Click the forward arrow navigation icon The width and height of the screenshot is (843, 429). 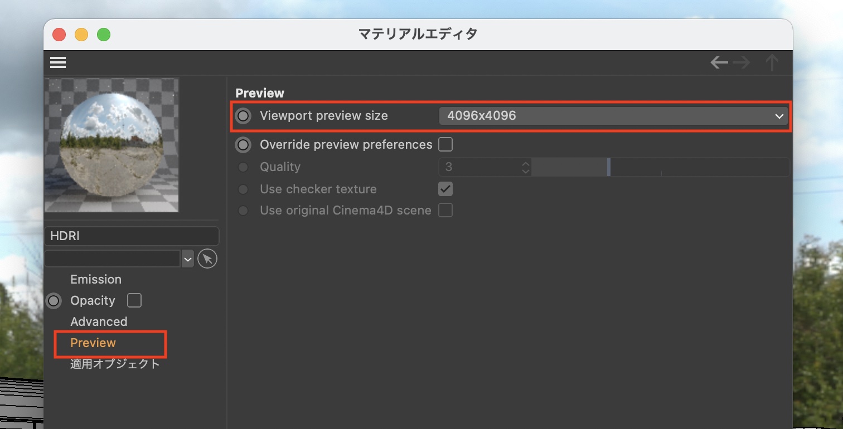coord(742,62)
